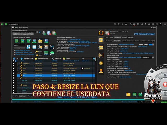Select the UFS chip sidebar icon

[x=101, y=40]
